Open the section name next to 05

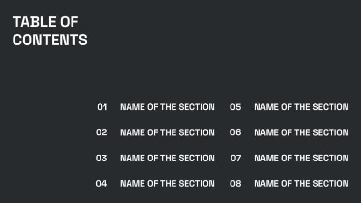tap(301, 107)
